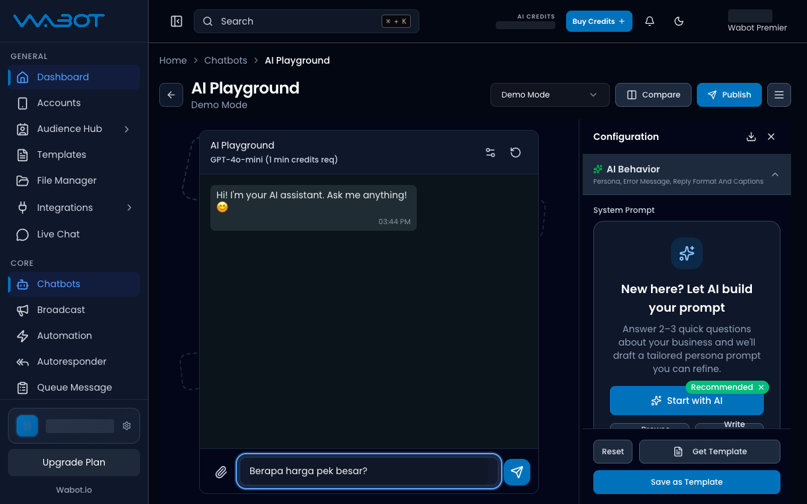This screenshot has width=807, height=504.
Task: Click the Integrations plug icon
Action: pos(23,208)
